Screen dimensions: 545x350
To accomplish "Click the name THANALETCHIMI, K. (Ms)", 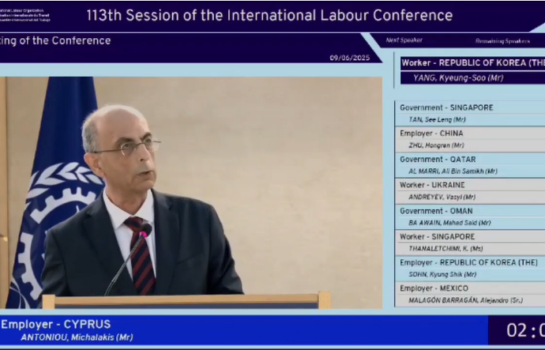I will coord(445,249).
